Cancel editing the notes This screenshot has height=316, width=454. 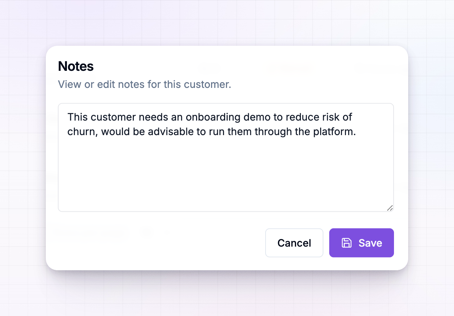coord(294,243)
